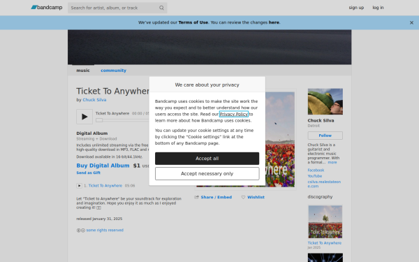Image resolution: width=419 pixels, height=262 pixels.
Task: Click the 'Detroit' location text
Action: pos(314,126)
